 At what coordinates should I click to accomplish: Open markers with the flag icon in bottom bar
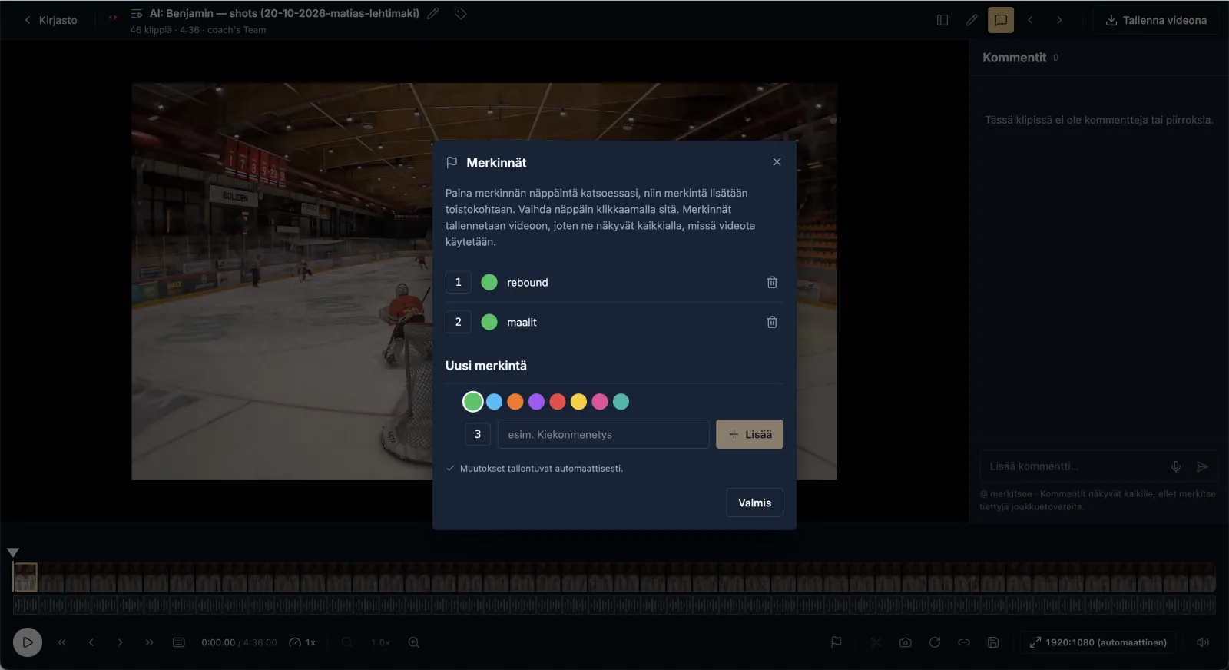(x=836, y=642)
